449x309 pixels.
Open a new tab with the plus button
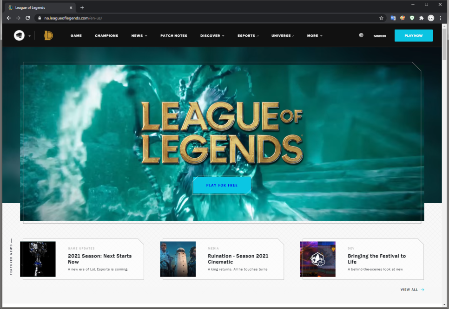(x=82, y=8)
